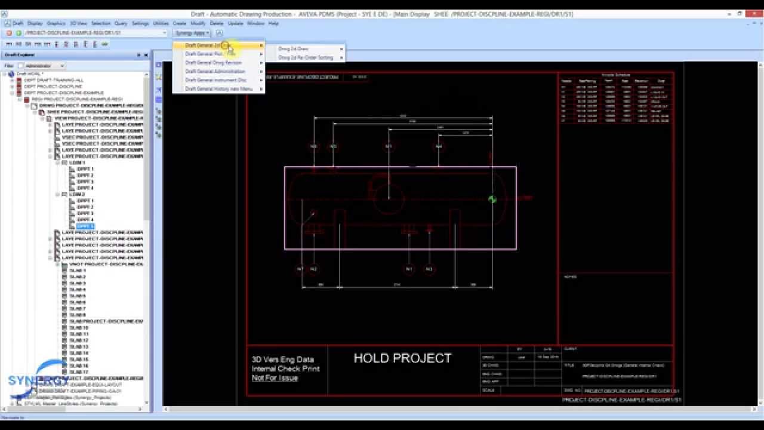Screen dimensions: 764x430
Task: Open the Utilities menu
Action: point(161,23)
